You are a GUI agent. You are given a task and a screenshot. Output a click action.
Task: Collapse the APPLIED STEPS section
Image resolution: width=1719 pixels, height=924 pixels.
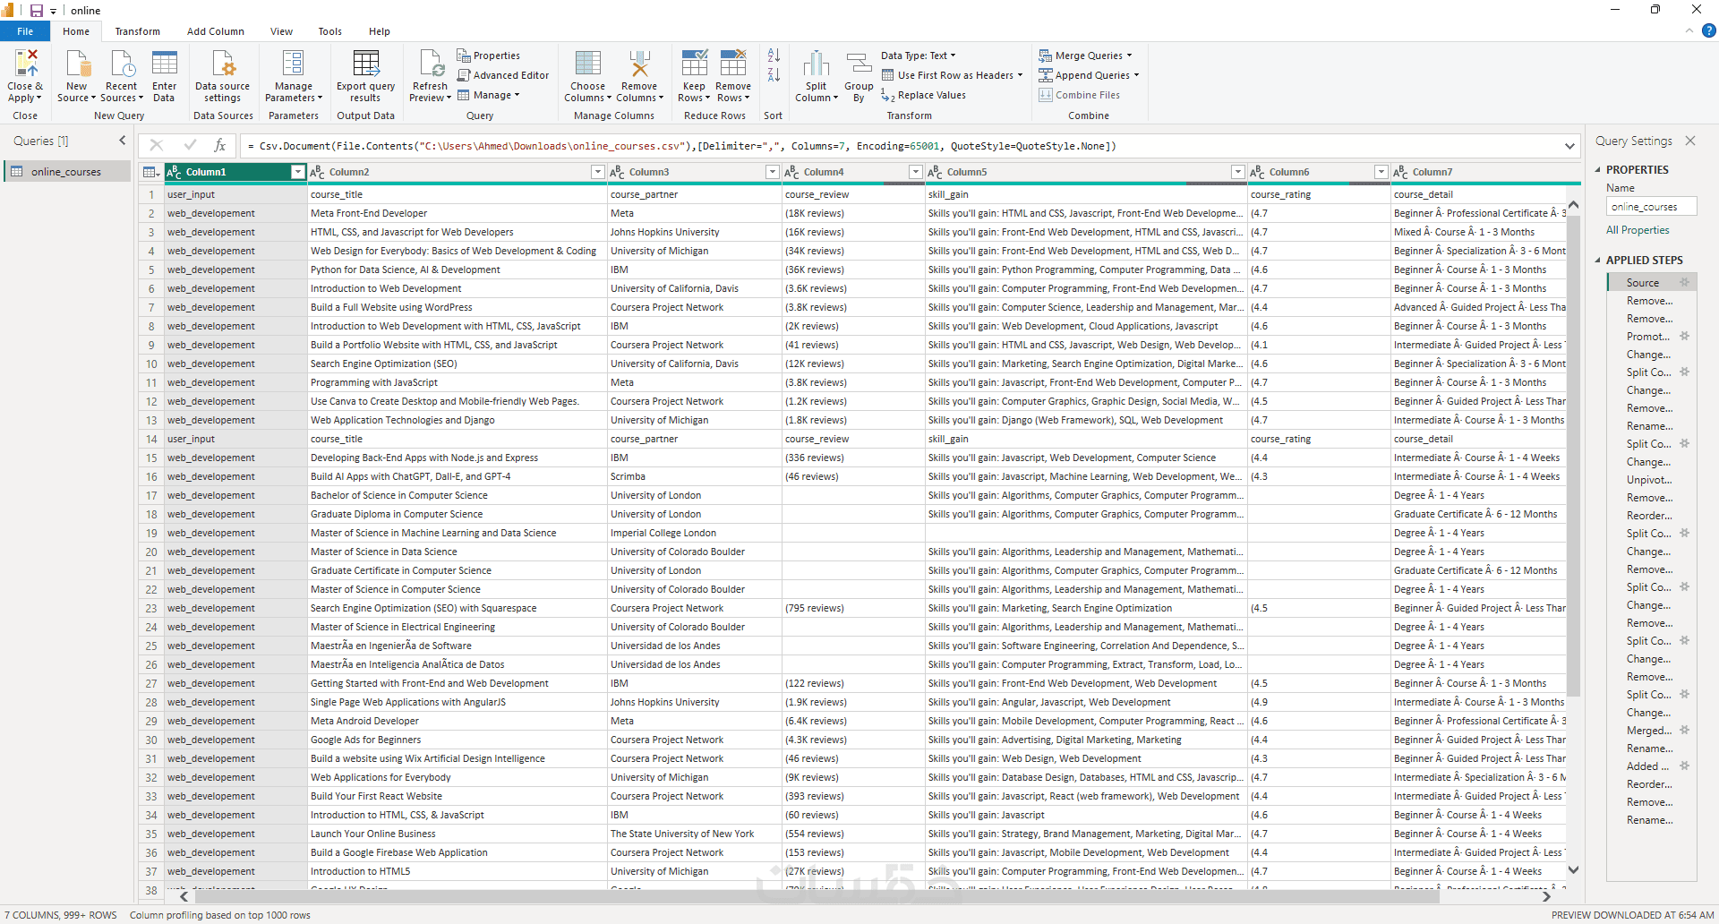1598,261
